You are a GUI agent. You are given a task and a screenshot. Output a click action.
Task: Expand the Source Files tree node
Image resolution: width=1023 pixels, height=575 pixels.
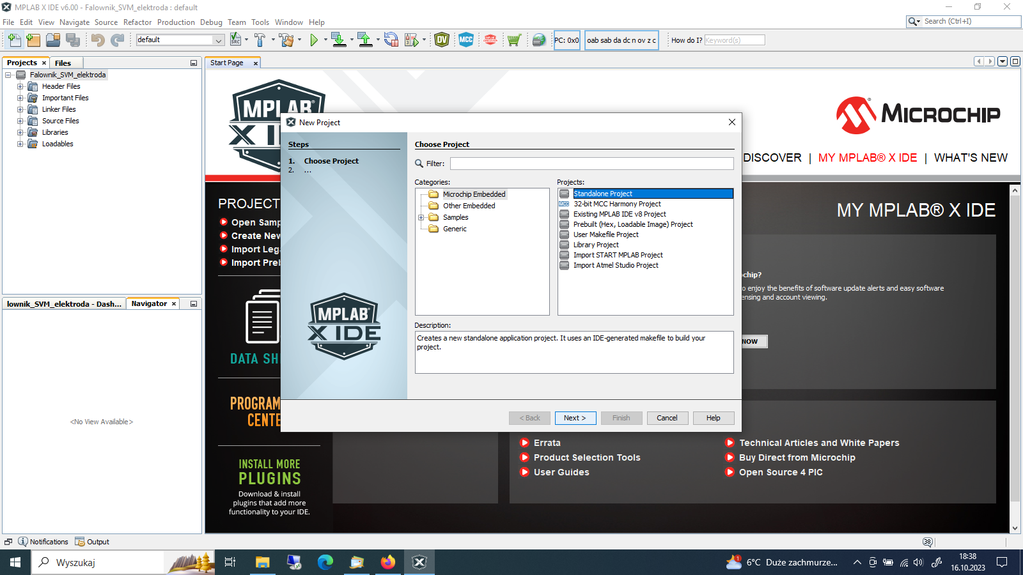[20, 121]
